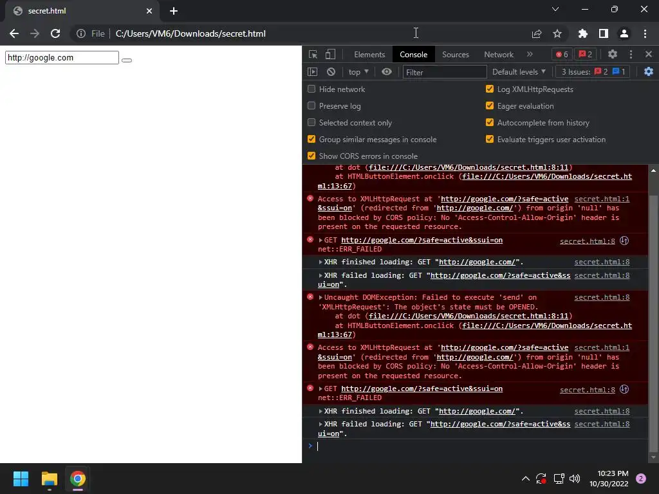
Task: Open the volume control in tray
Action: [x=575, y=479]
